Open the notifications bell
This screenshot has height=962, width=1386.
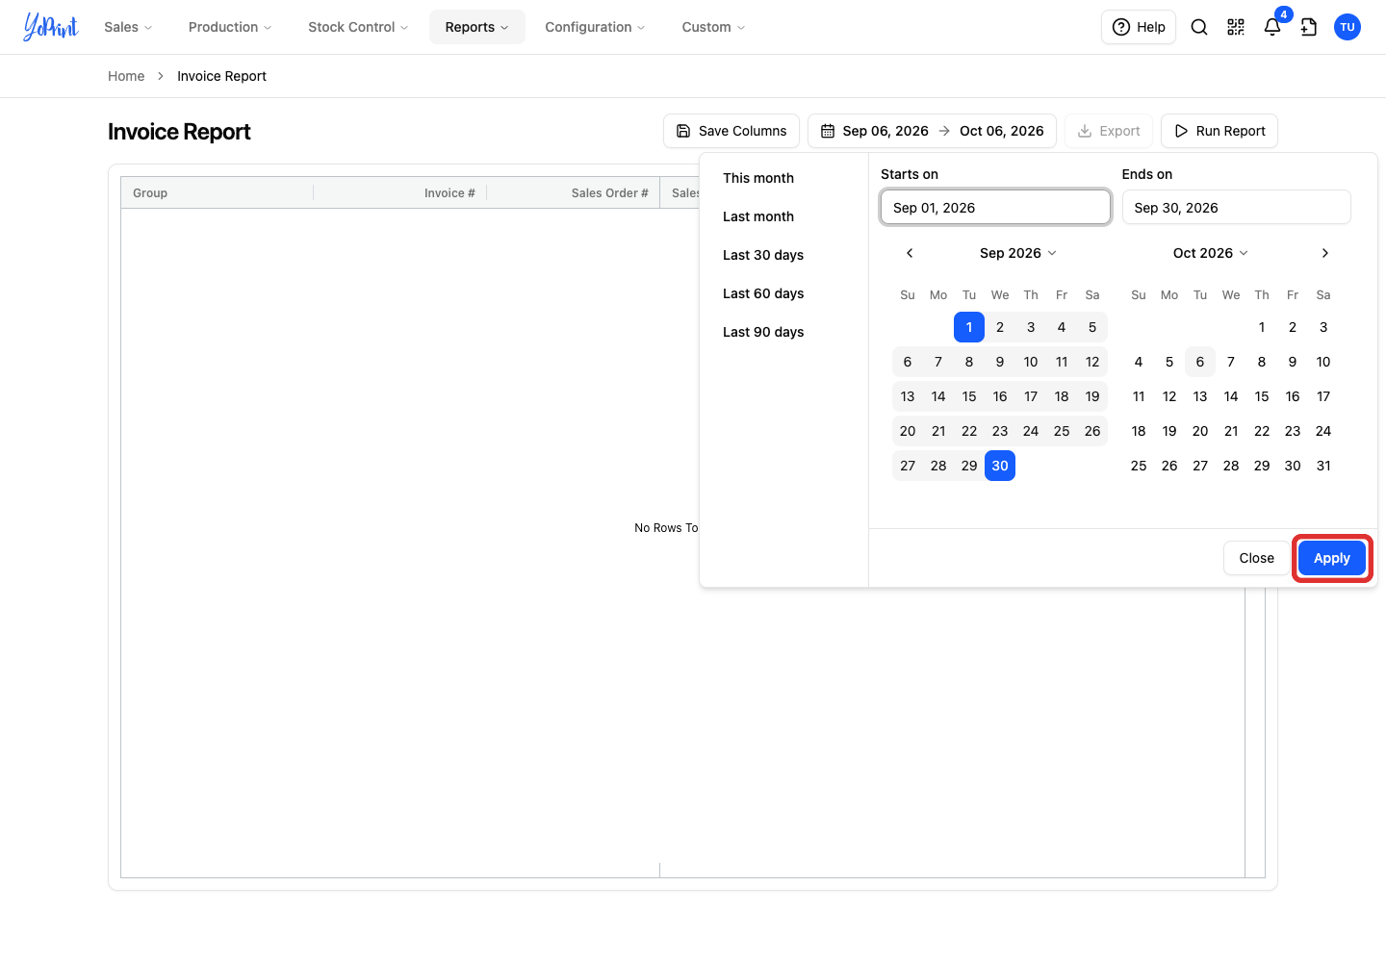point(1272,27)
